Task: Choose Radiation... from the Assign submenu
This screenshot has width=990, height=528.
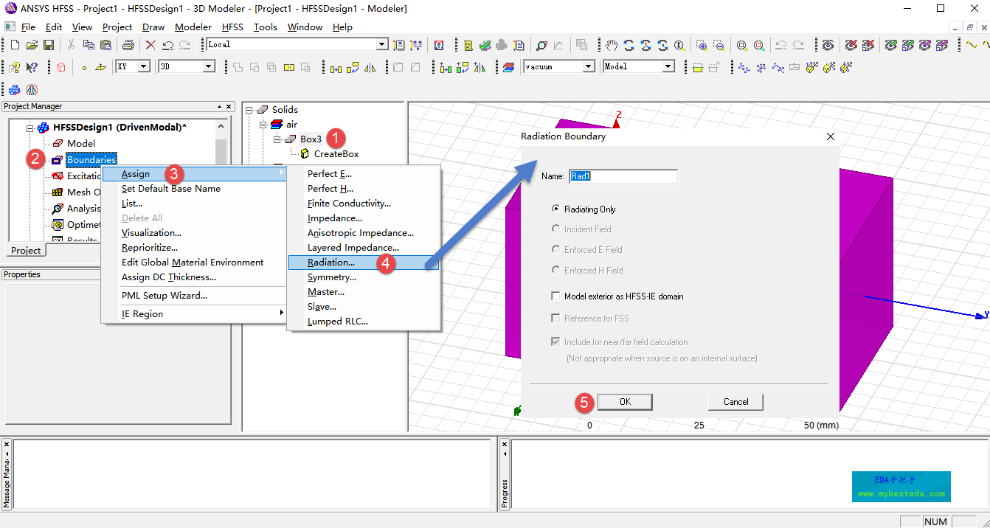Action: point(331,263)
